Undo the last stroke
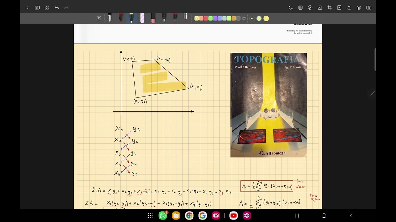The image size is (396, 222). [x=57, y=8]
